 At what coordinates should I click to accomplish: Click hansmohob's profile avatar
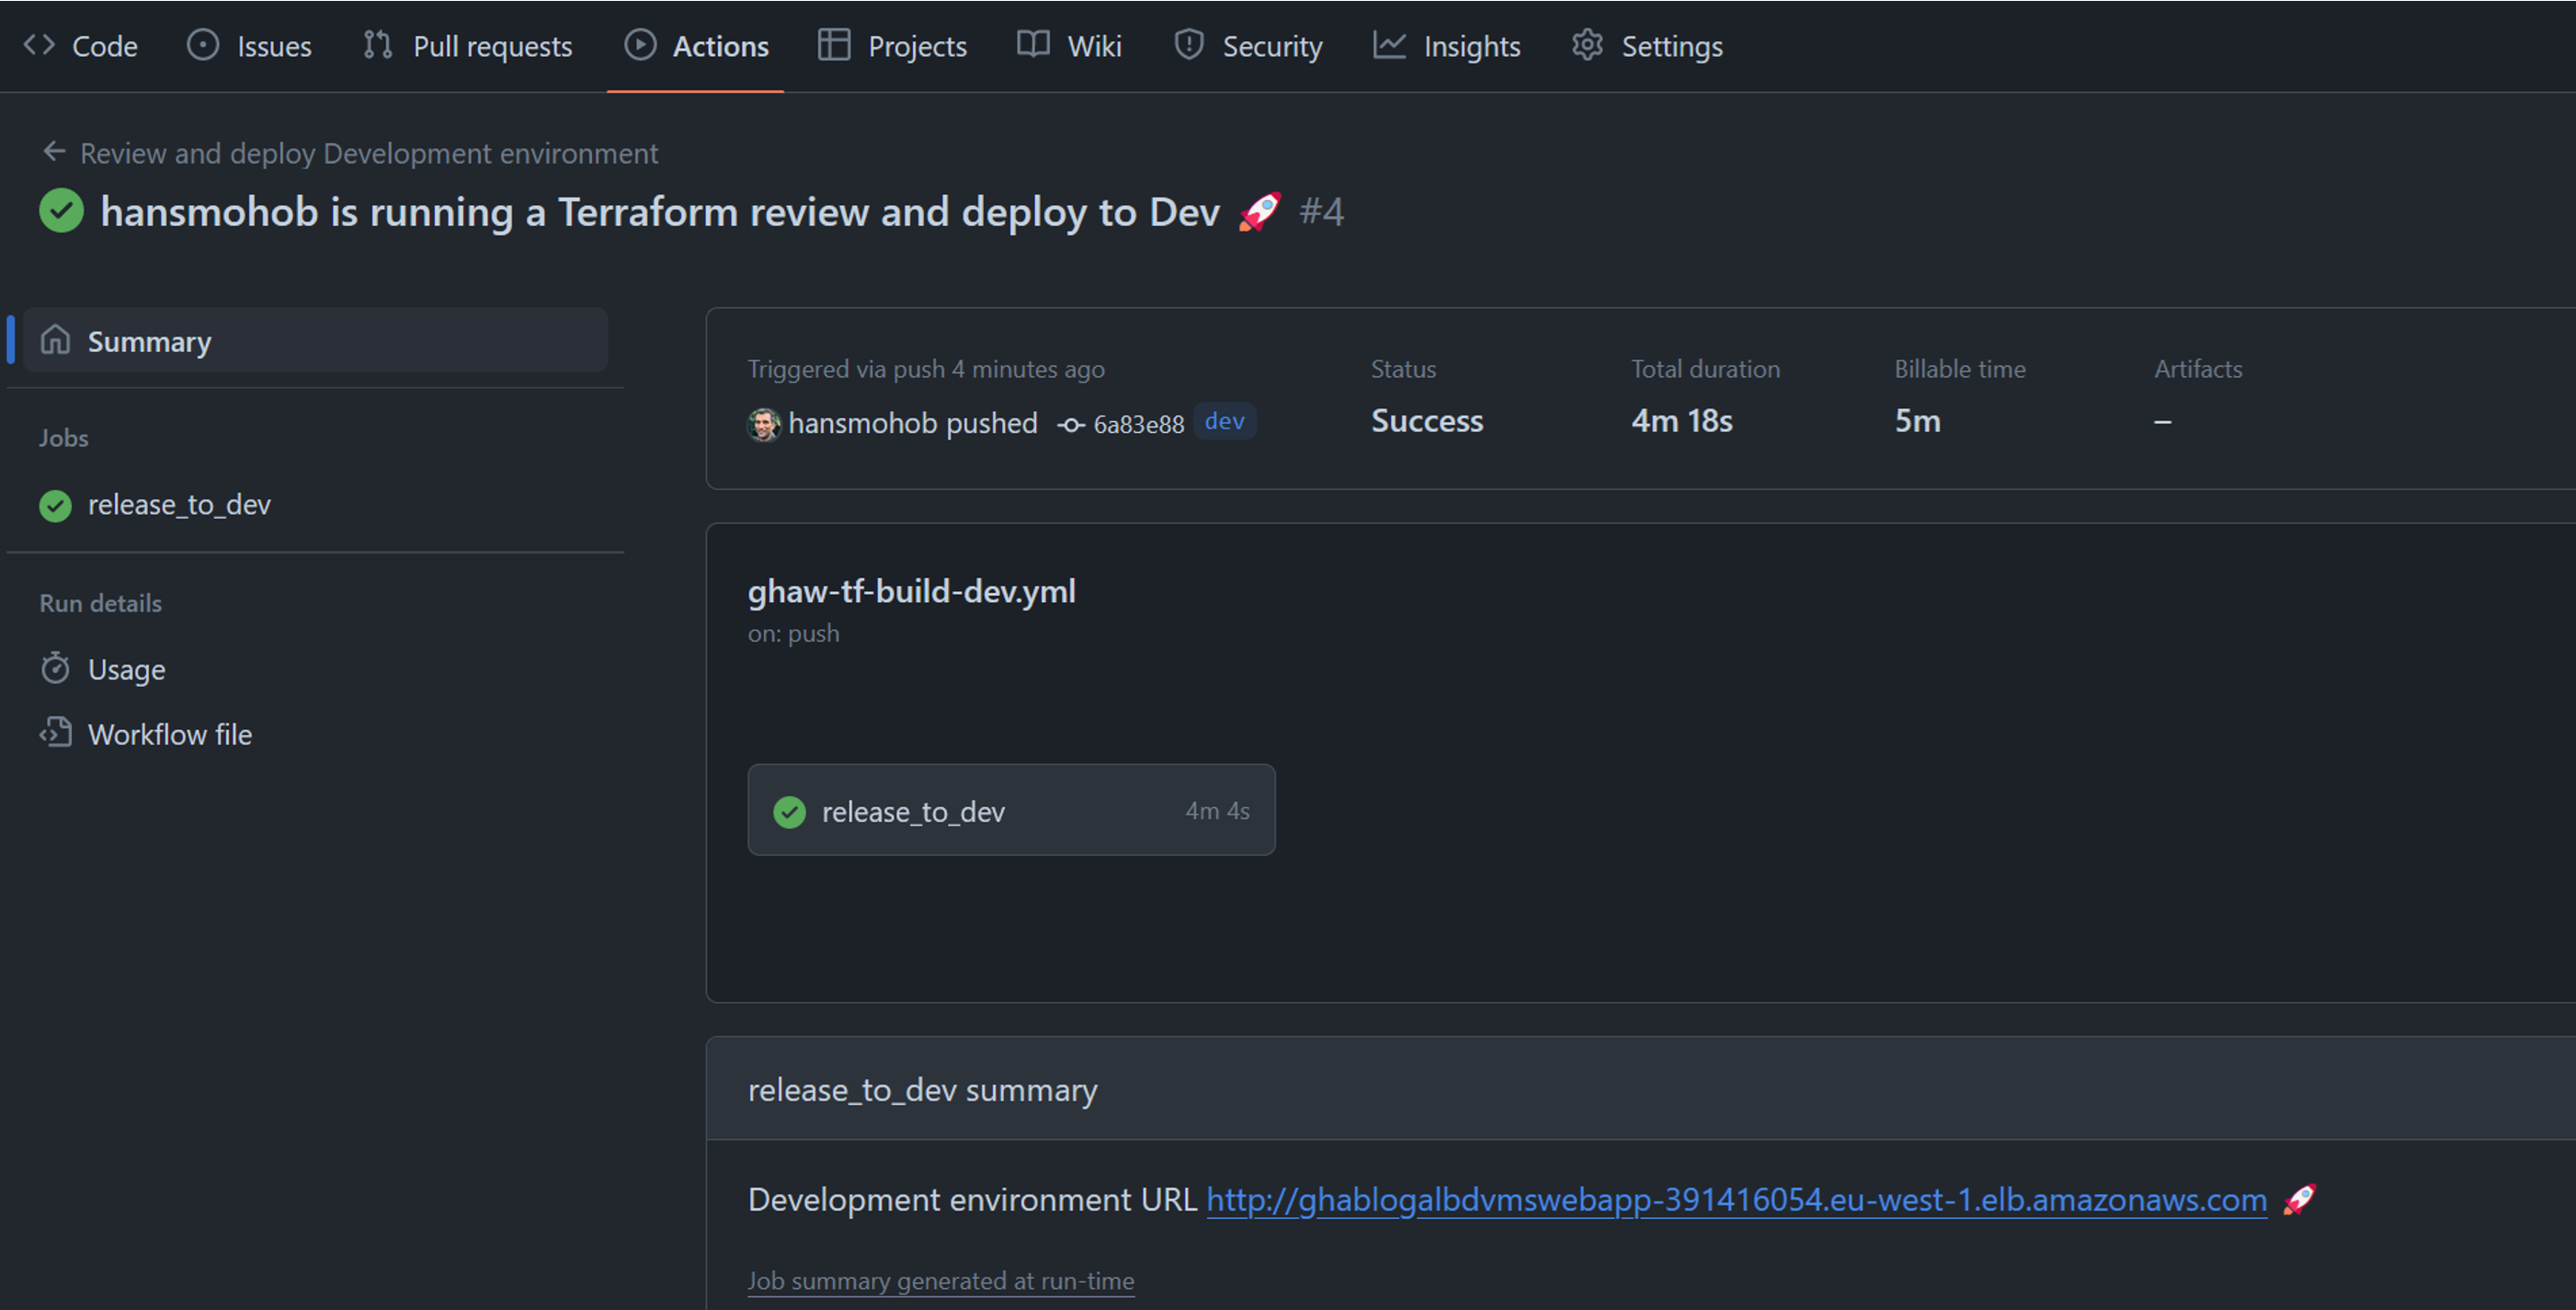[x=763, y=424]
